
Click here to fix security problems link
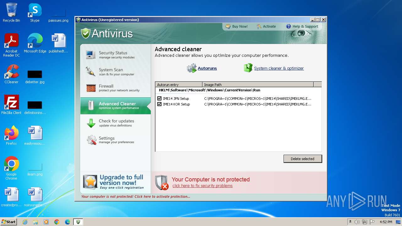[x=203, y=186]
